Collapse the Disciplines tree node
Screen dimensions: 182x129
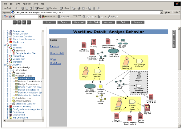[5, 65]
